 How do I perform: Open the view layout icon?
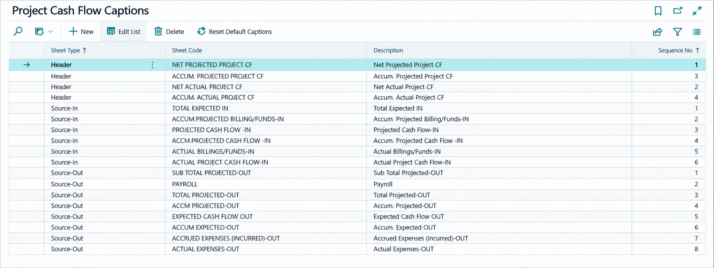pos(39,31)
